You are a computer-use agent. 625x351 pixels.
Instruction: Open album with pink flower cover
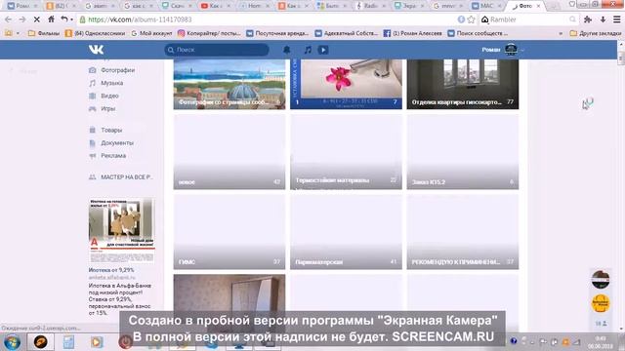(x=346, y=85)
